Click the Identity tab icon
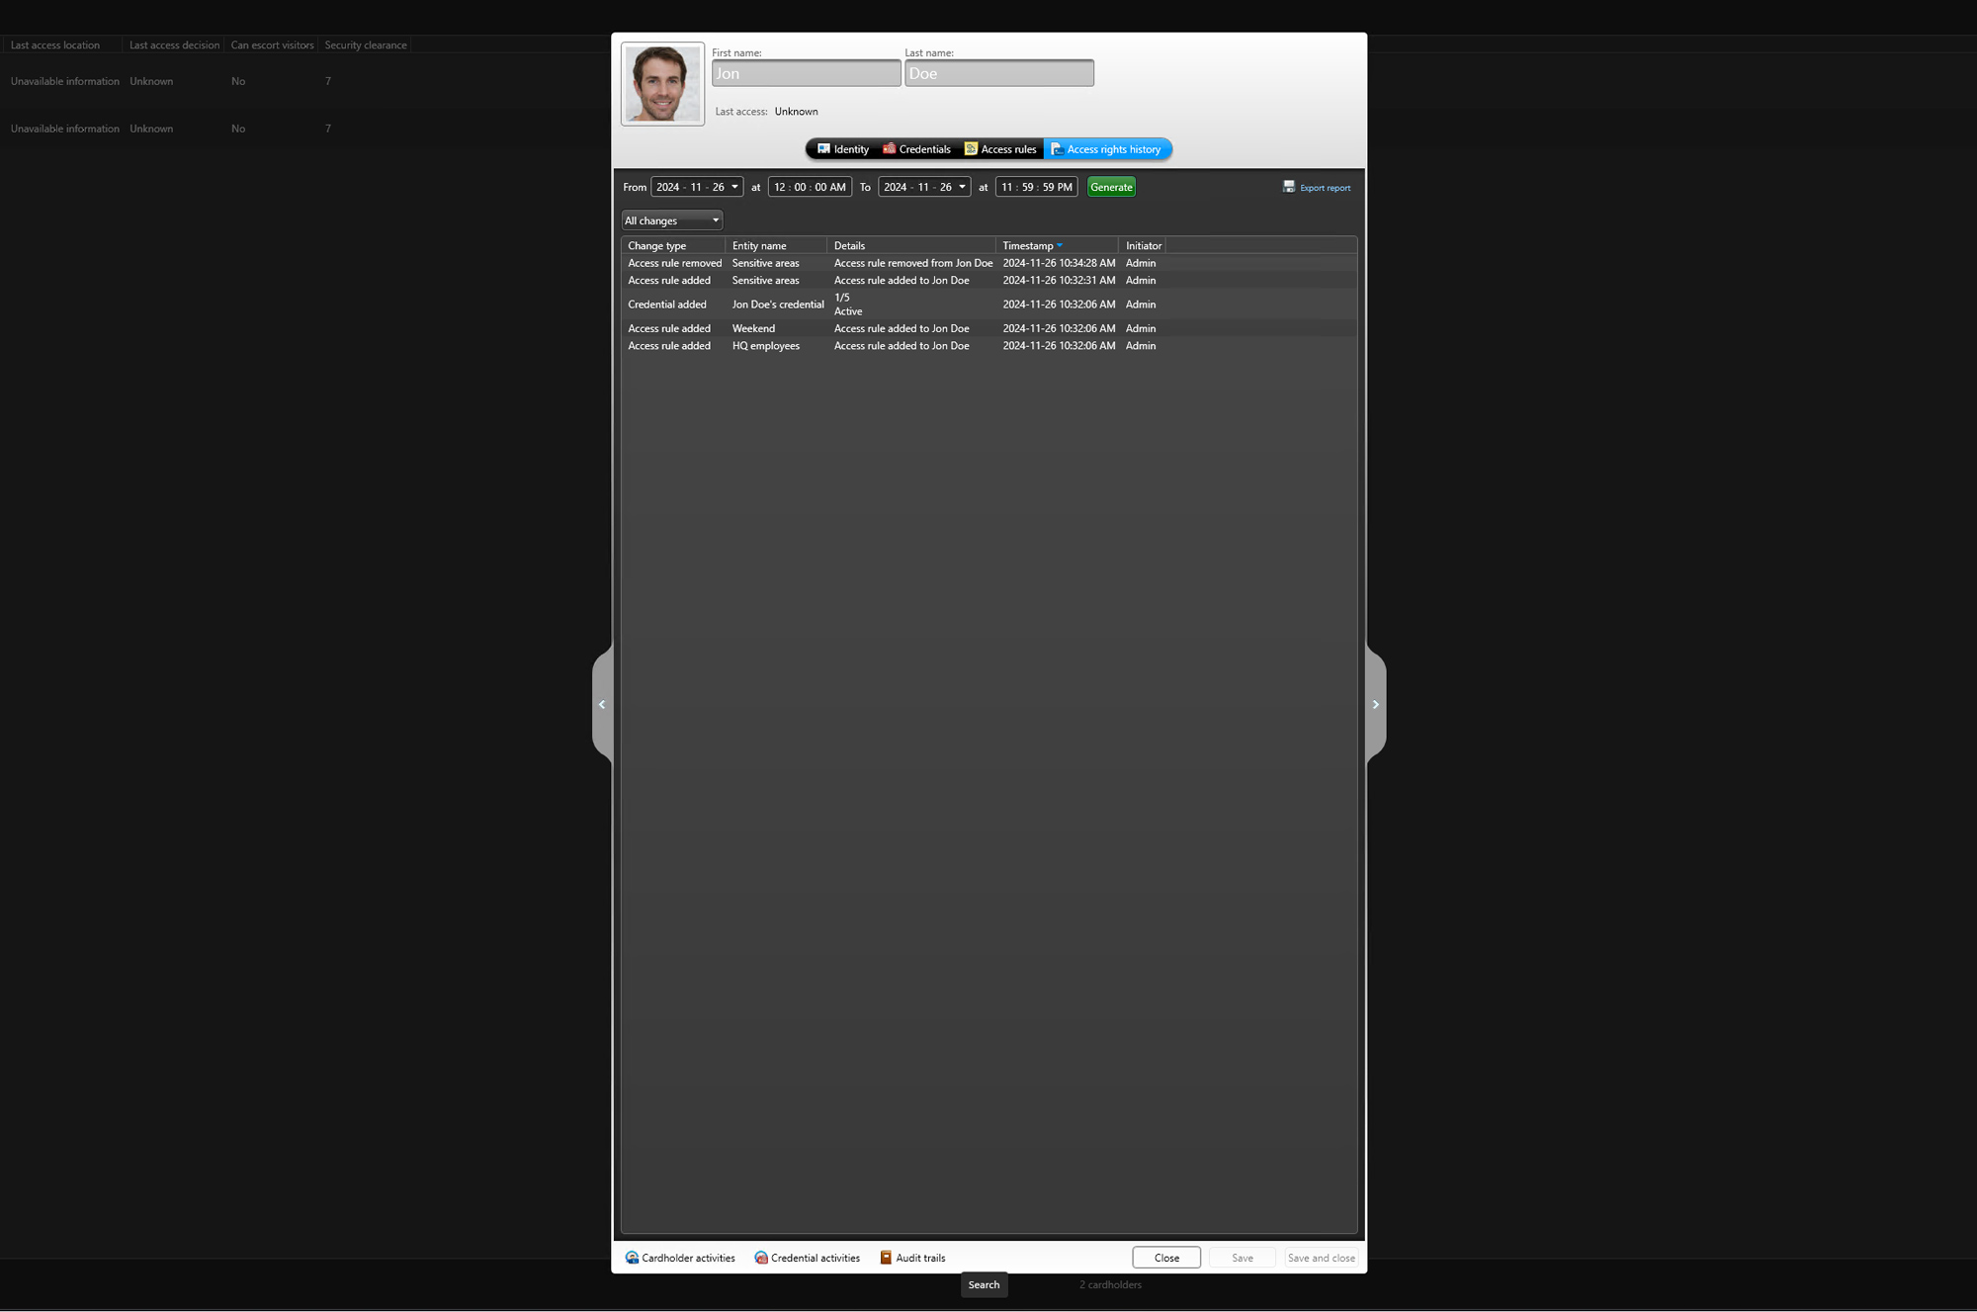This screenshot has width=1977, height=1312. tap(823, 149)
